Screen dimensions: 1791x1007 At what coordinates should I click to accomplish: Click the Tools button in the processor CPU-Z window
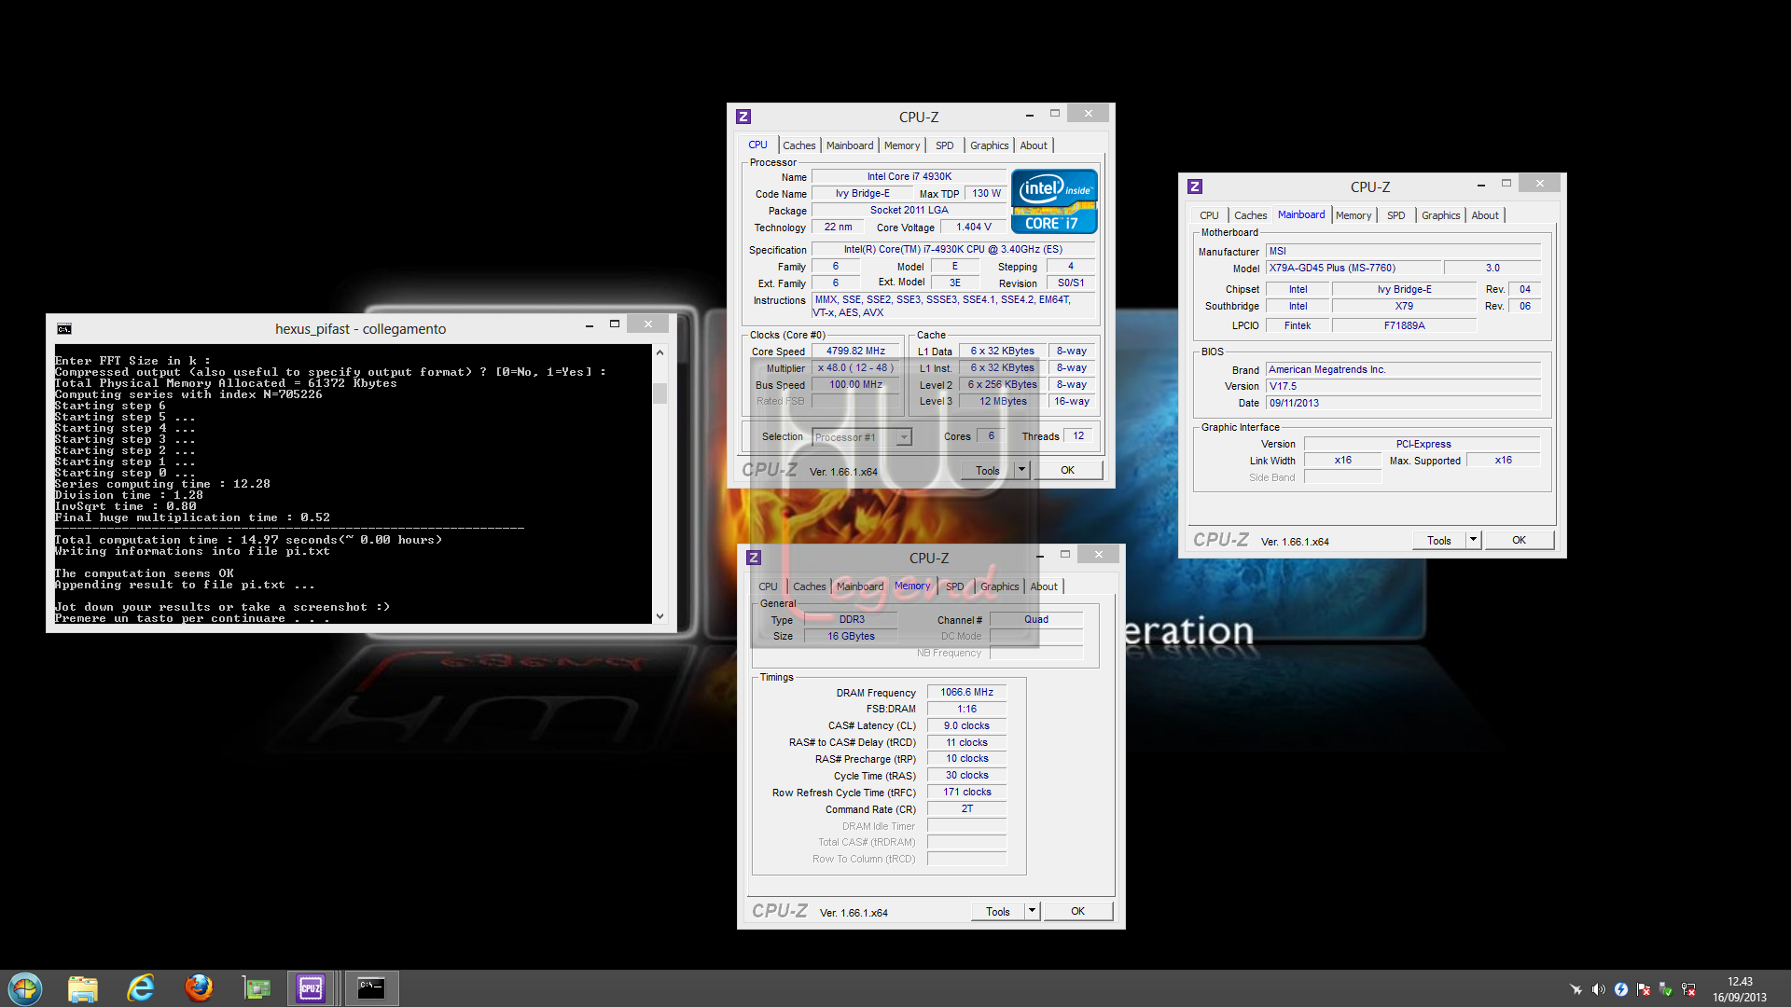point(988,470)
